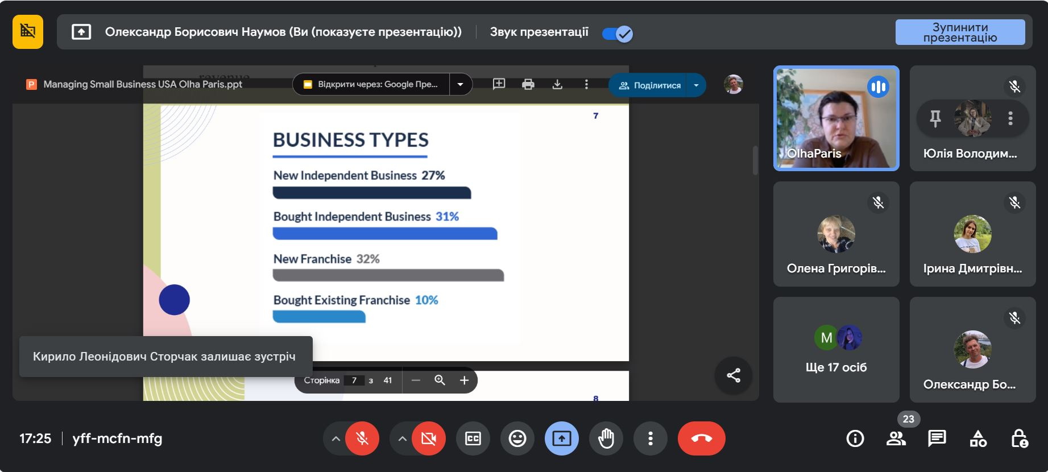Download the presentation file
This screenshot has width=1048, height=472.
tap(557, 85)
